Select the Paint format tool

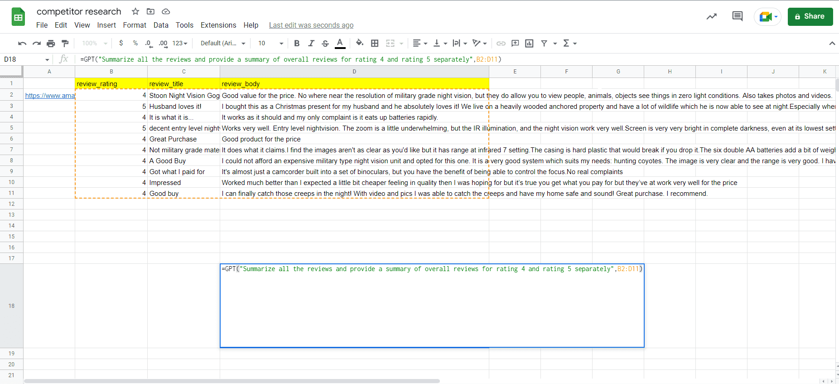coord(65,44)
